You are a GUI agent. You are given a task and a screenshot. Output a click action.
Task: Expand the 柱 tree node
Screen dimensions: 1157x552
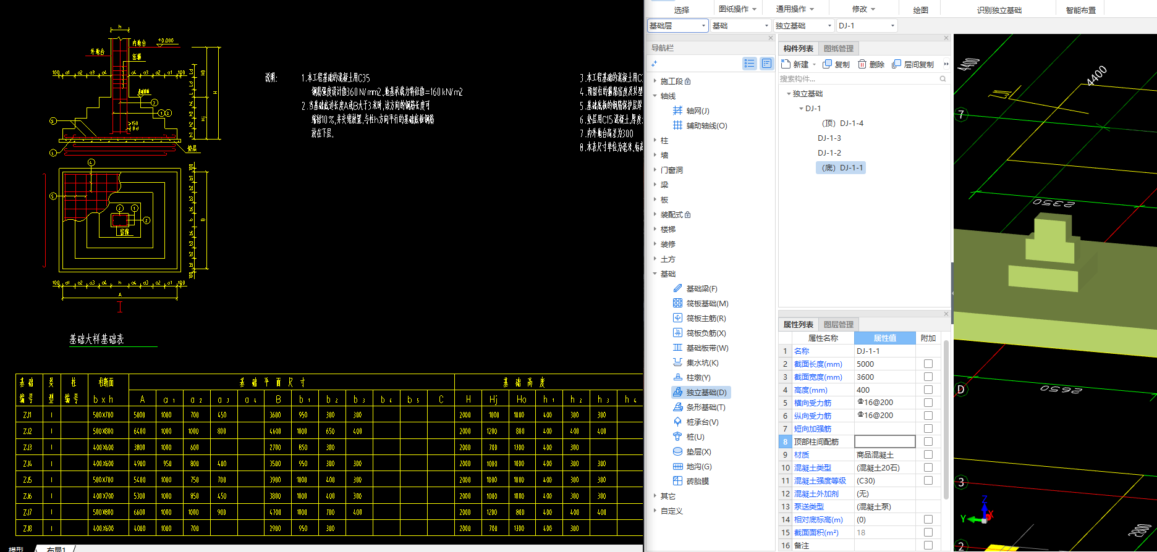click(x=655, y=140)
